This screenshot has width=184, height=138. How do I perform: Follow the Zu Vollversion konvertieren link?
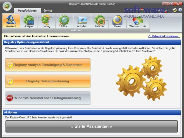164,36
